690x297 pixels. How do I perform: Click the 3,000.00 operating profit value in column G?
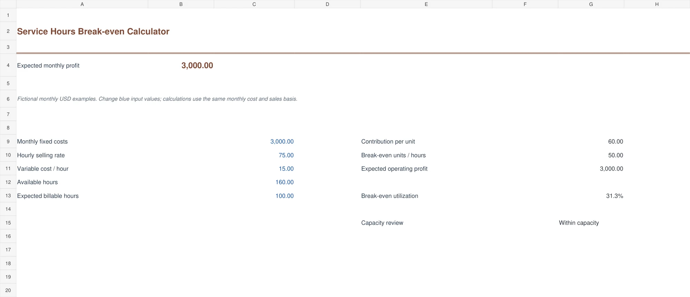611,169
